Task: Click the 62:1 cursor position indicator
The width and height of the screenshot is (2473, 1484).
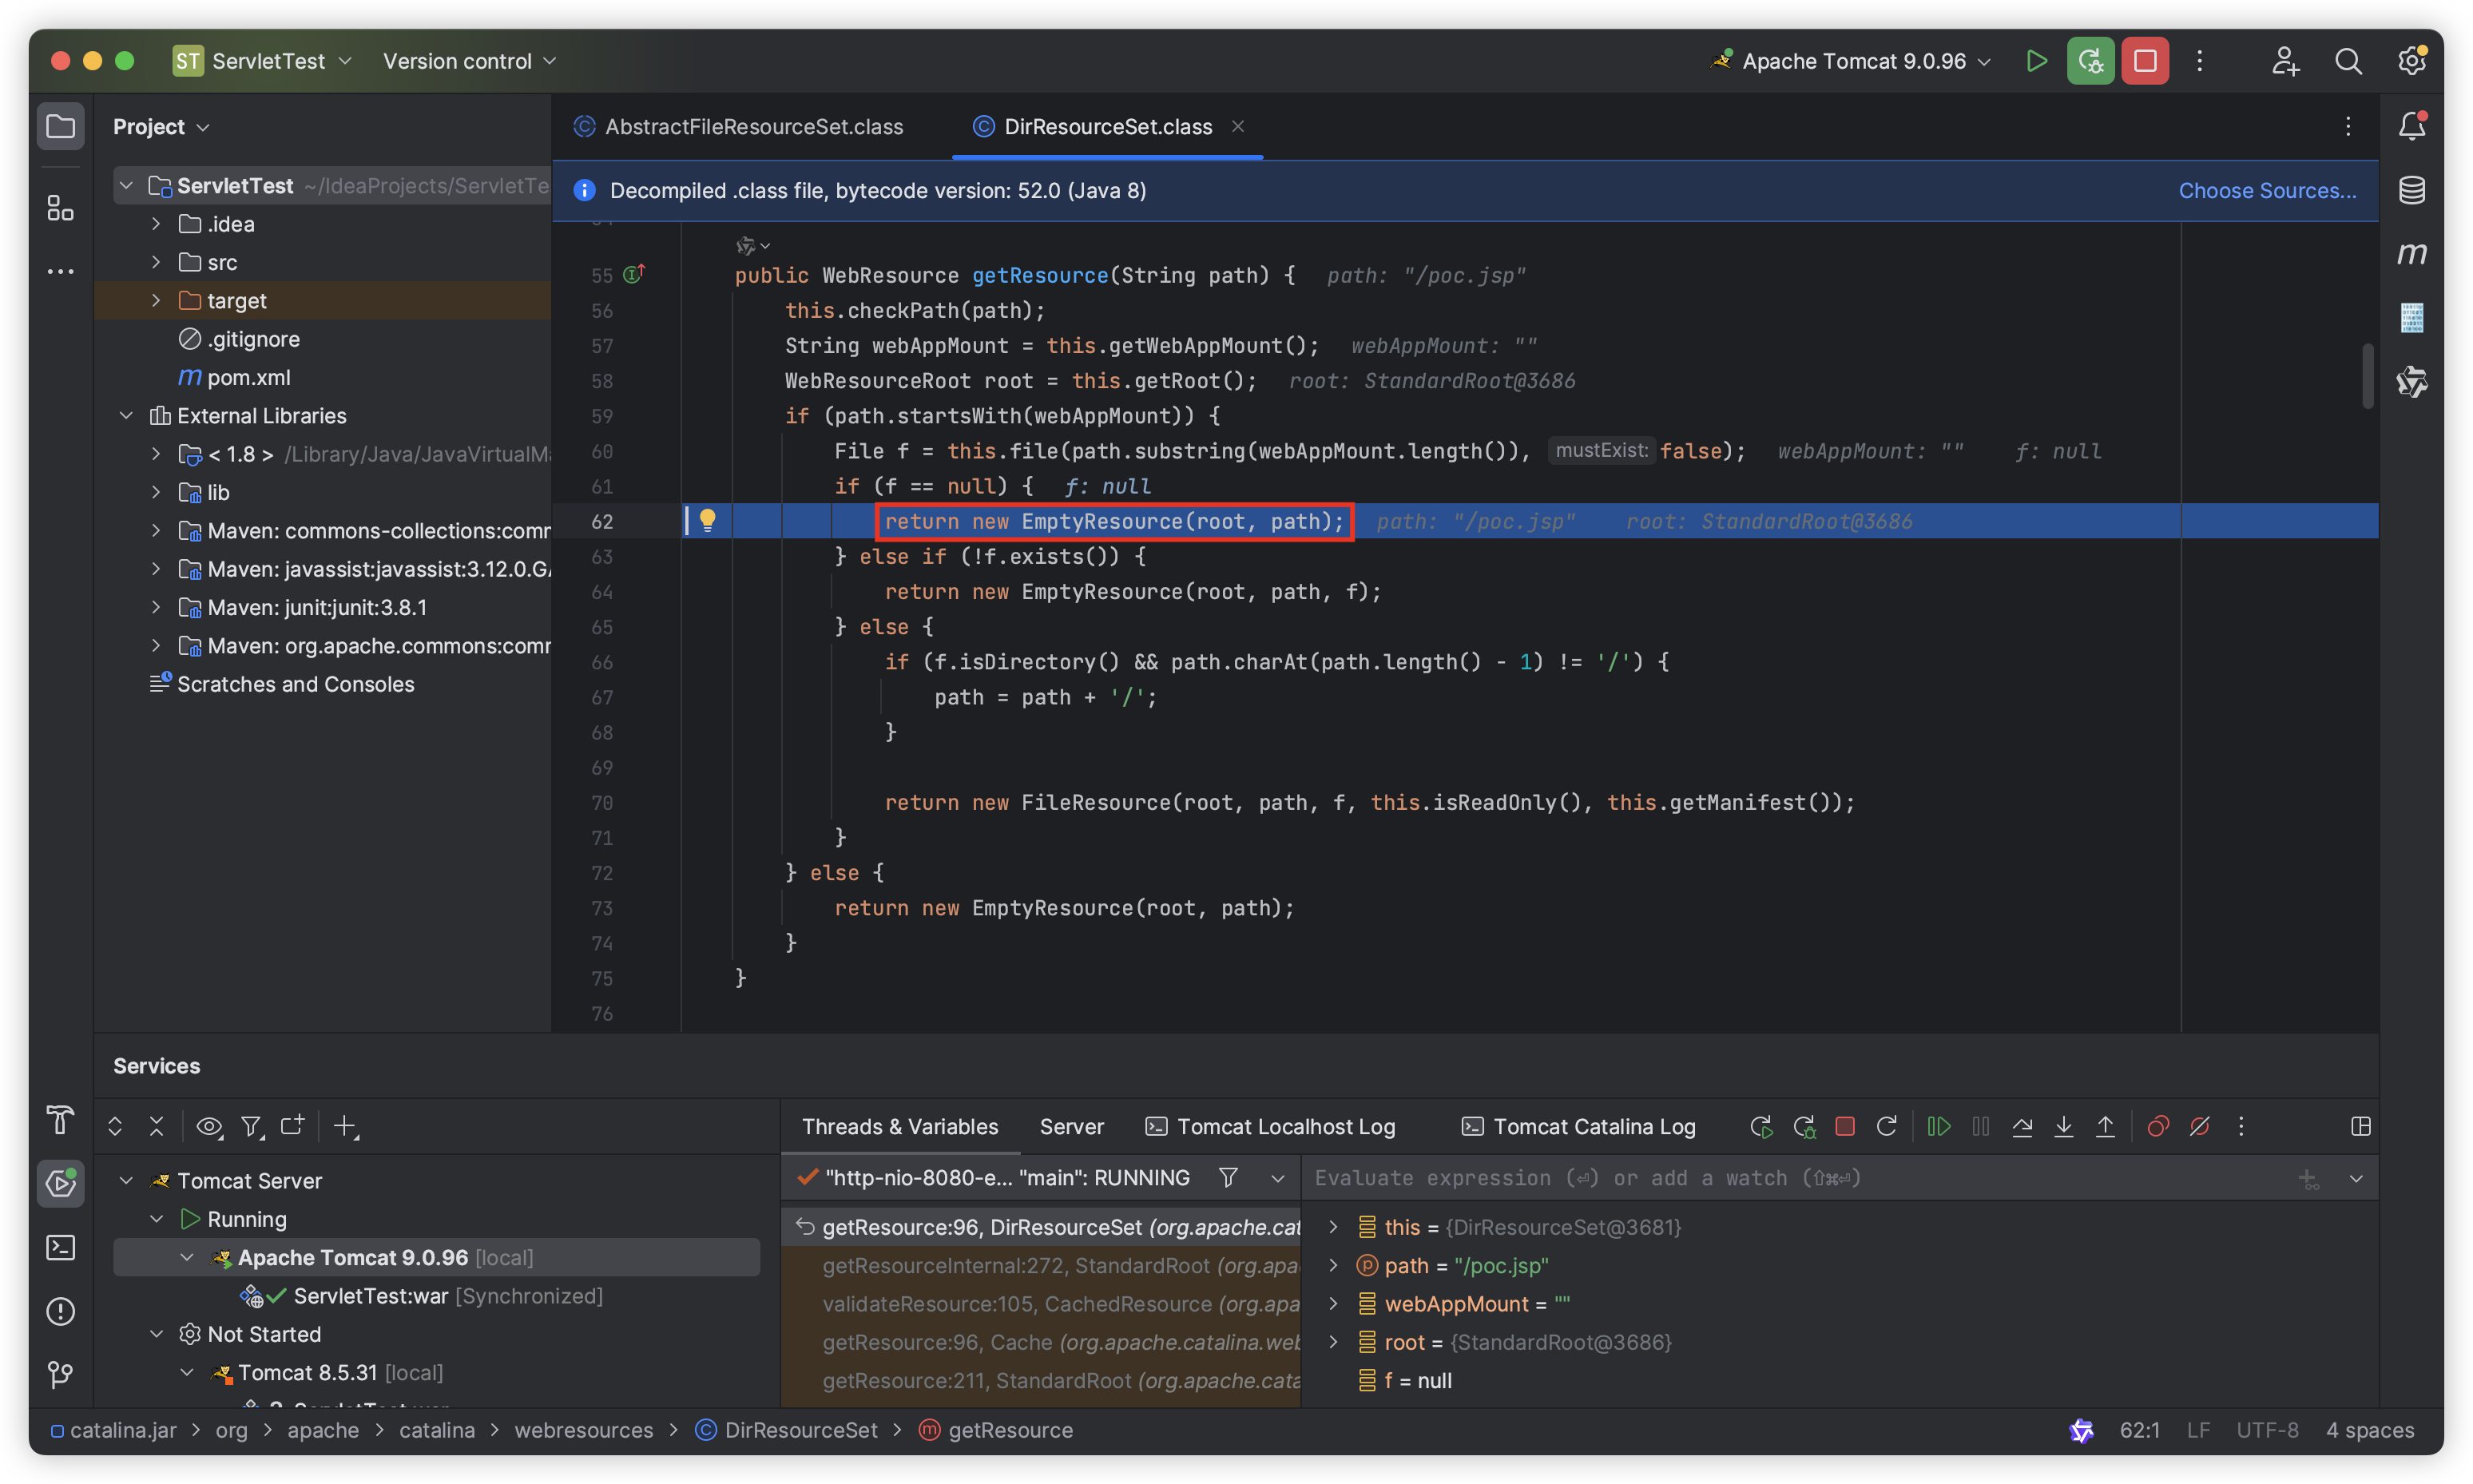Action: [2139, 1431]
